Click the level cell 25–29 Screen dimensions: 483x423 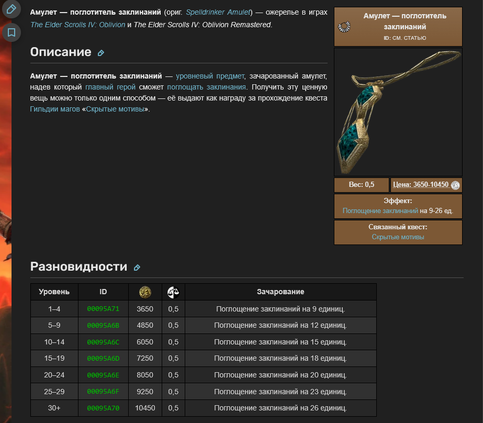(x=54, y=392)
